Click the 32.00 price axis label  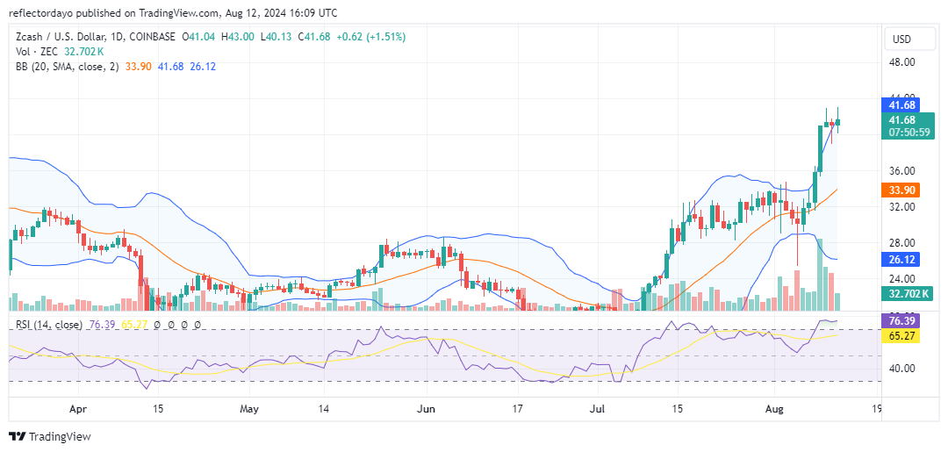tap(902, 206)
